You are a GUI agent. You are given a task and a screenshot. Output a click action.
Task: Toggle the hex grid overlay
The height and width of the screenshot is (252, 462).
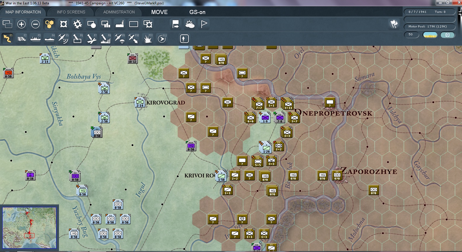coord(49,24)
